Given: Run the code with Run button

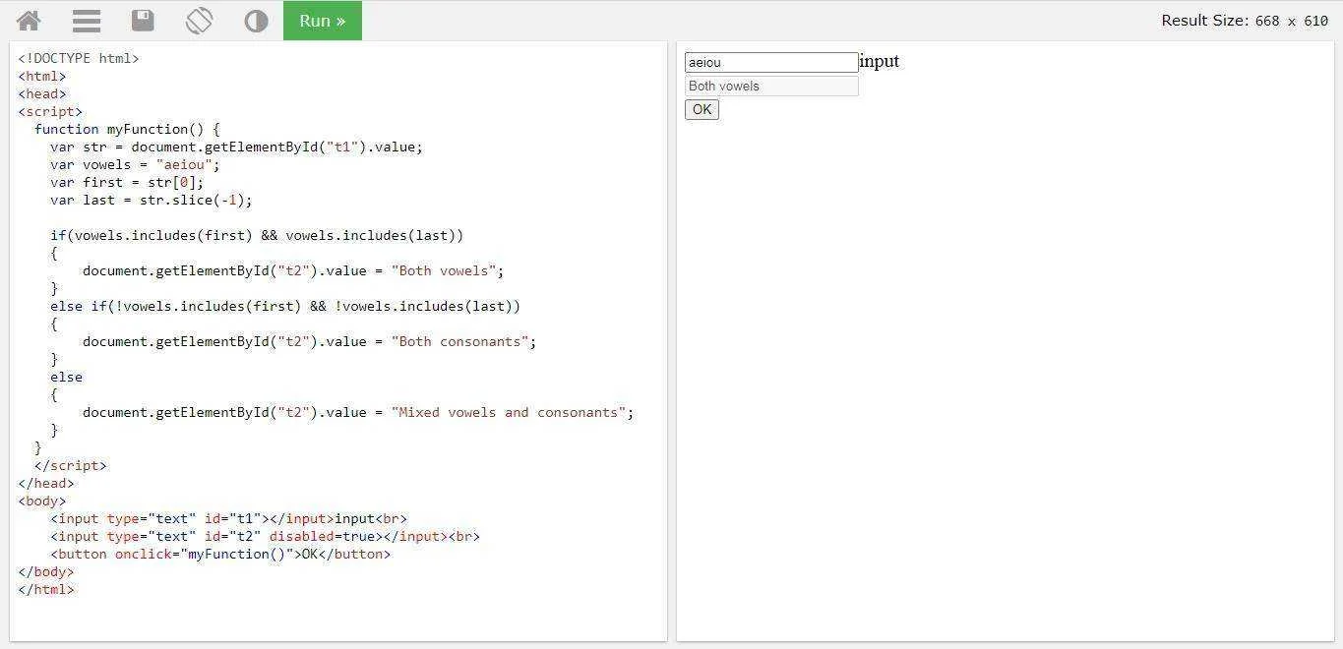Looking at the screenshot, I should (323, 21).
